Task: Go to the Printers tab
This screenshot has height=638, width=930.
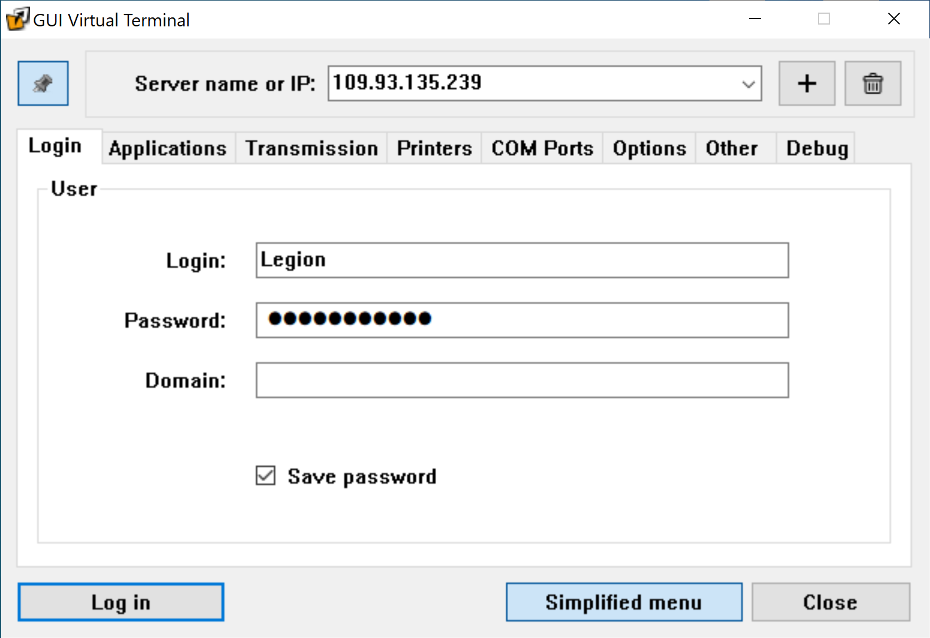Action: 434,148
